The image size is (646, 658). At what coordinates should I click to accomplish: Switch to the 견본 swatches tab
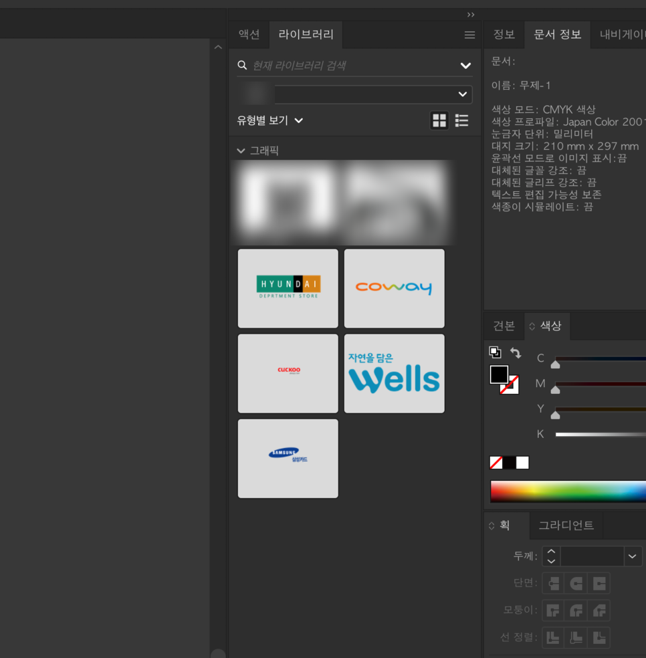[x=504, y=326]
